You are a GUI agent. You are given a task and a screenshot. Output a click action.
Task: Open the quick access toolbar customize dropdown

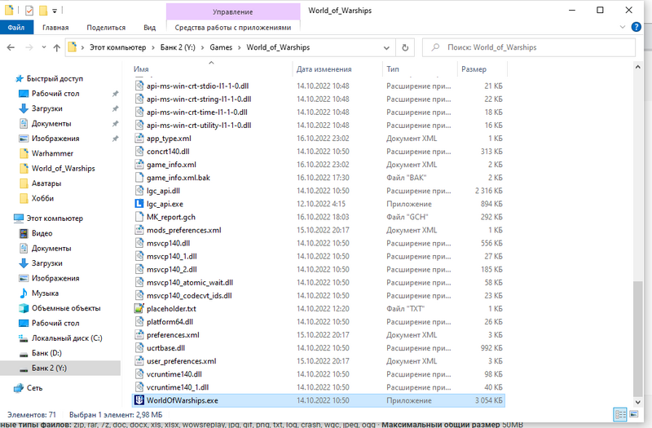point(55,11)
